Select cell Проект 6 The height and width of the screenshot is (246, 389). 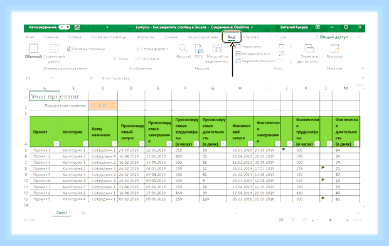44,181
